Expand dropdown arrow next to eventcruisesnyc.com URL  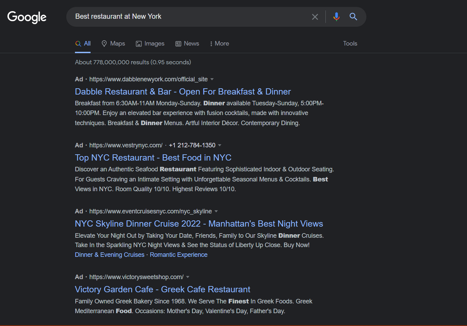216,211
